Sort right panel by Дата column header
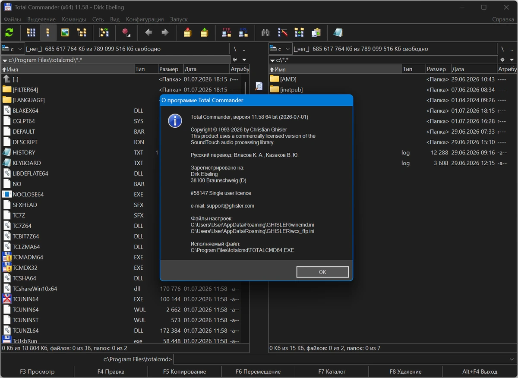This screenshot has height=378, width=518. 474,69
